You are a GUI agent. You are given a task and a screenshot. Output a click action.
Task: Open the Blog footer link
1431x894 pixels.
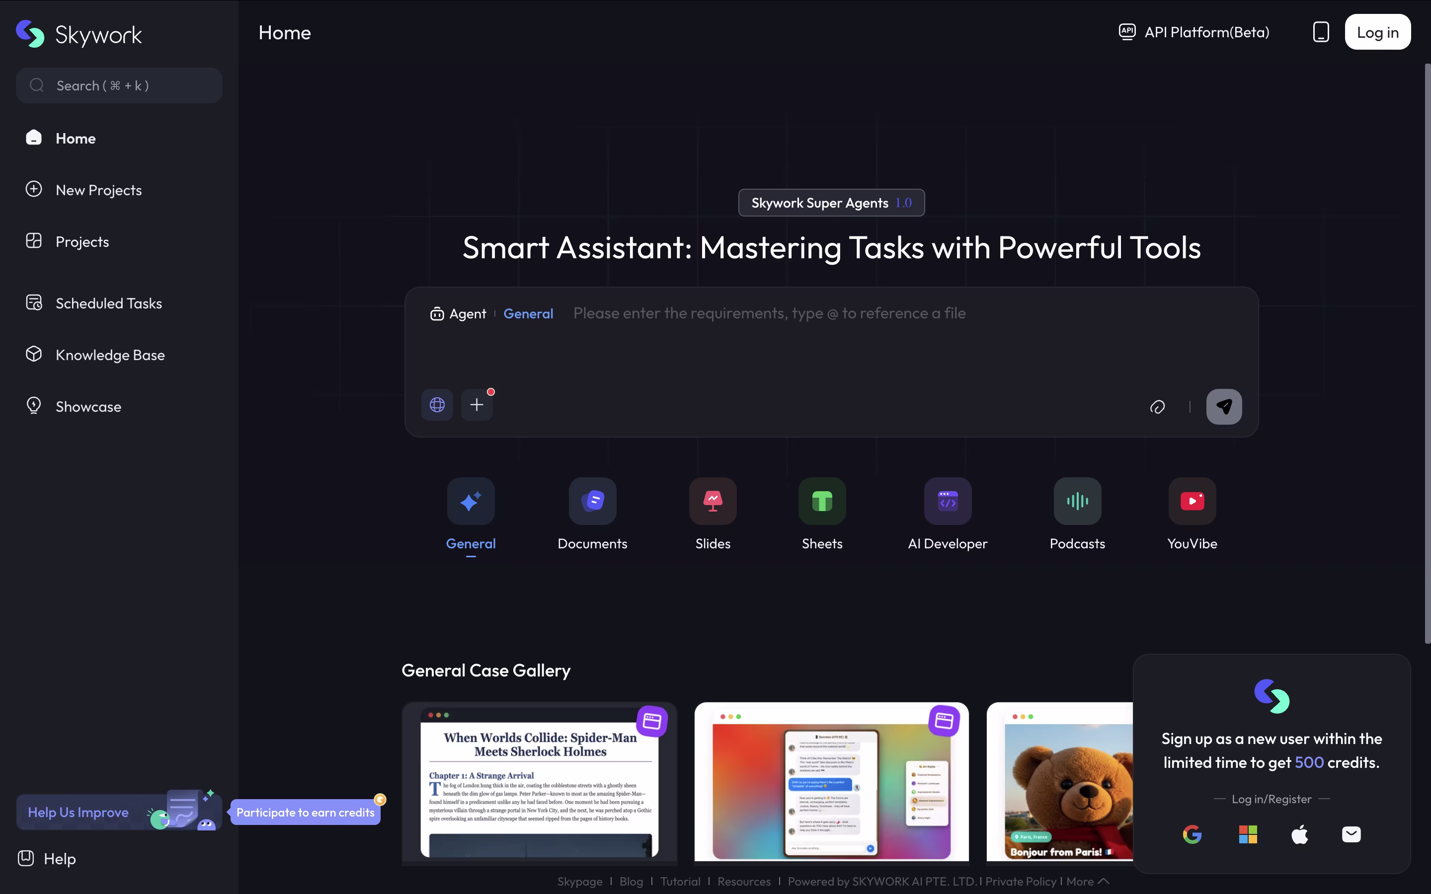pyautogui.click(x=631, y=882)
